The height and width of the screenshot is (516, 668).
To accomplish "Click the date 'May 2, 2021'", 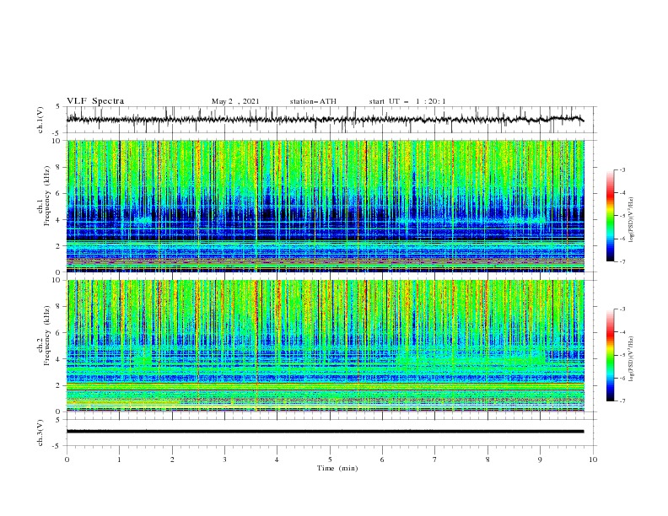I will [235, 101].
